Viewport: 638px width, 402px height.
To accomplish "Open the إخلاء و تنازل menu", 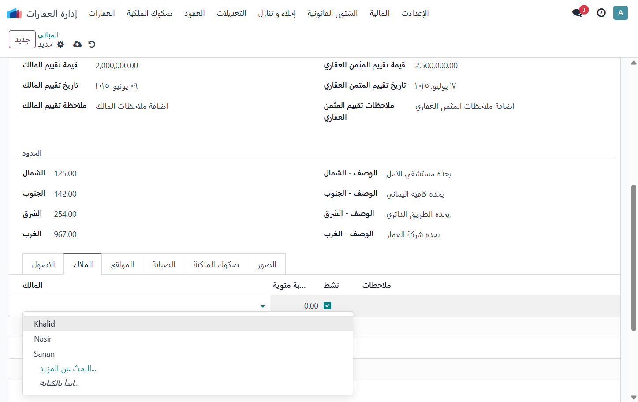I will (x=277, y=13).
